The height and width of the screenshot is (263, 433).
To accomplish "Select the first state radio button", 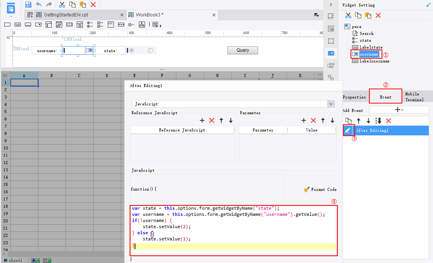I will tap(132, 51).
